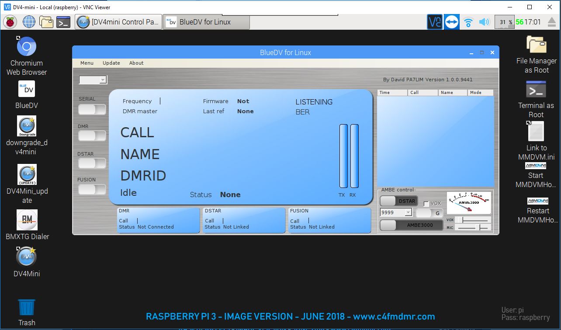Click the DMR status text Not Connected

click(156, 227)
